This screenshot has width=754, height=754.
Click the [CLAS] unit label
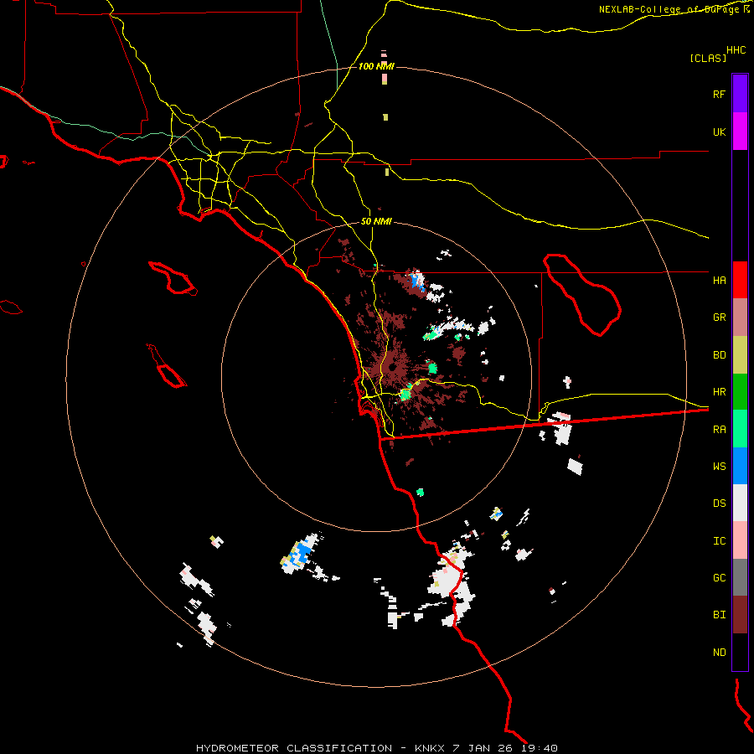coord(708,58)
